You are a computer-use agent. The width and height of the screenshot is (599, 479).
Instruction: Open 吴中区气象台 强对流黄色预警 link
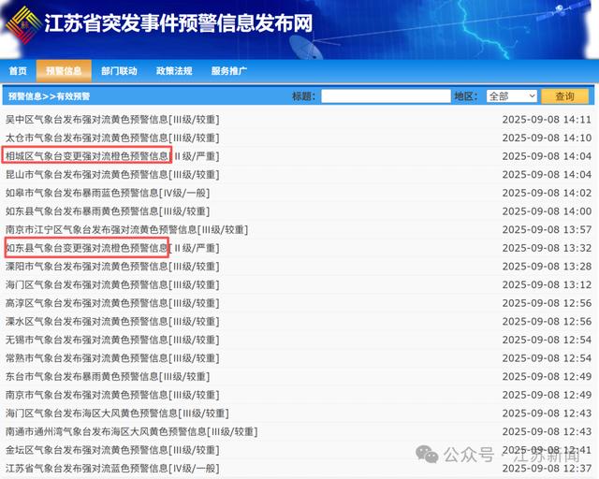pos(112,120)
